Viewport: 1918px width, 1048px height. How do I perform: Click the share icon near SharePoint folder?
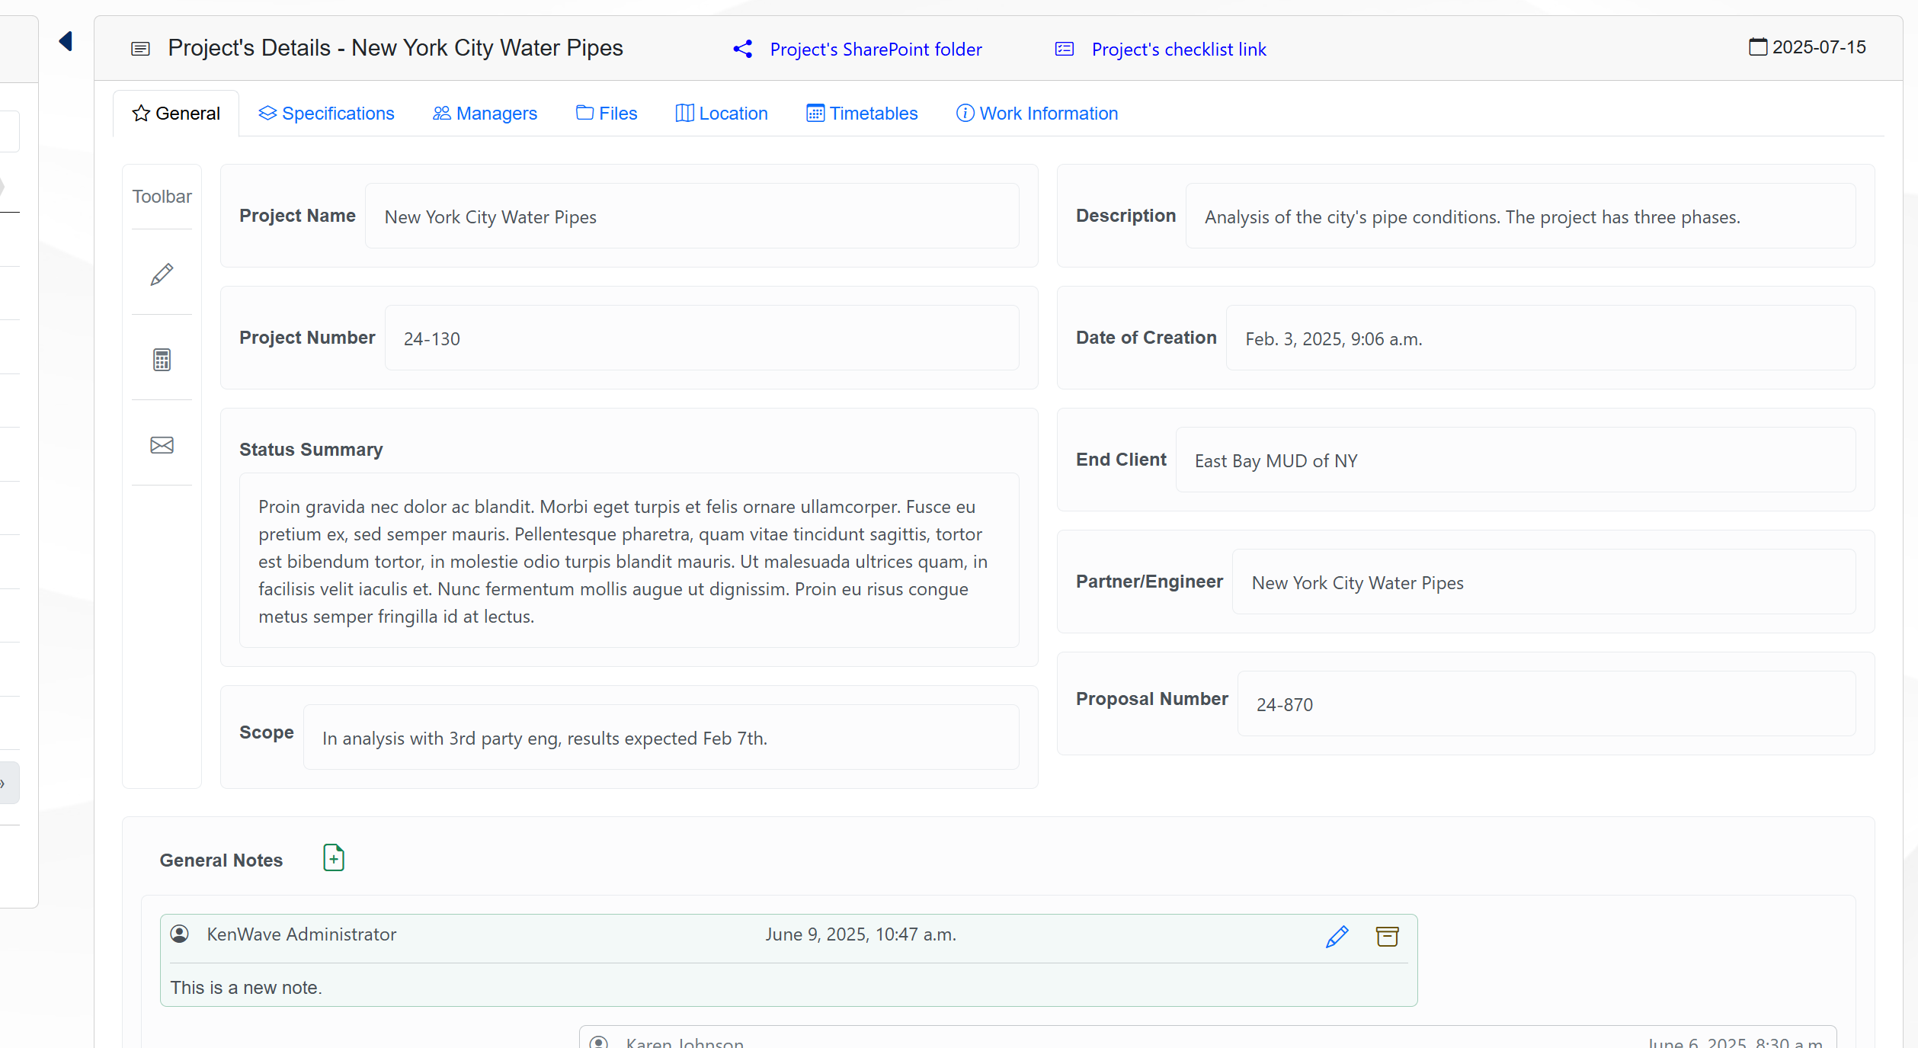[743, 50]
